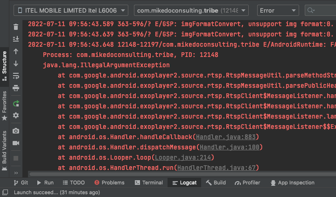
Task: Switch to the Problems tab
Action: [109, 183]
